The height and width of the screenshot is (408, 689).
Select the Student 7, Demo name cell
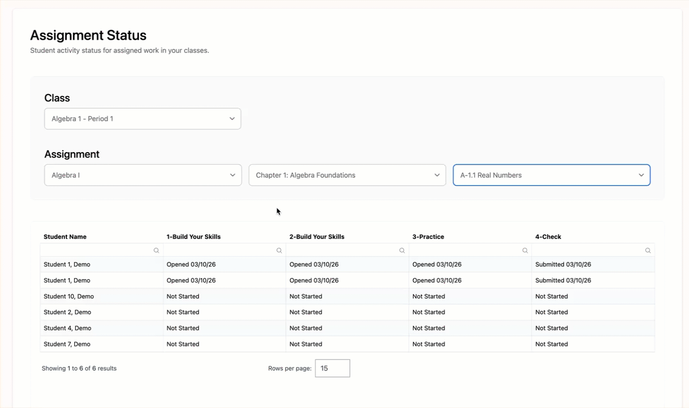pos(102,344)
